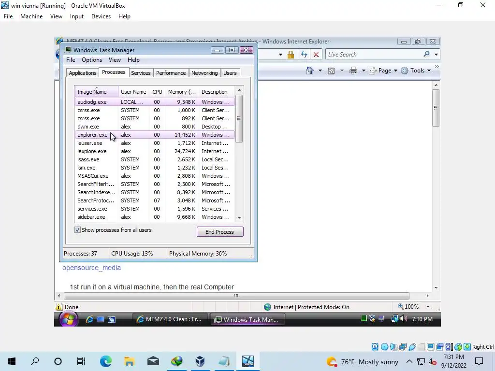Switch to the Performance tab
The image size is (495, 371).
171,73
